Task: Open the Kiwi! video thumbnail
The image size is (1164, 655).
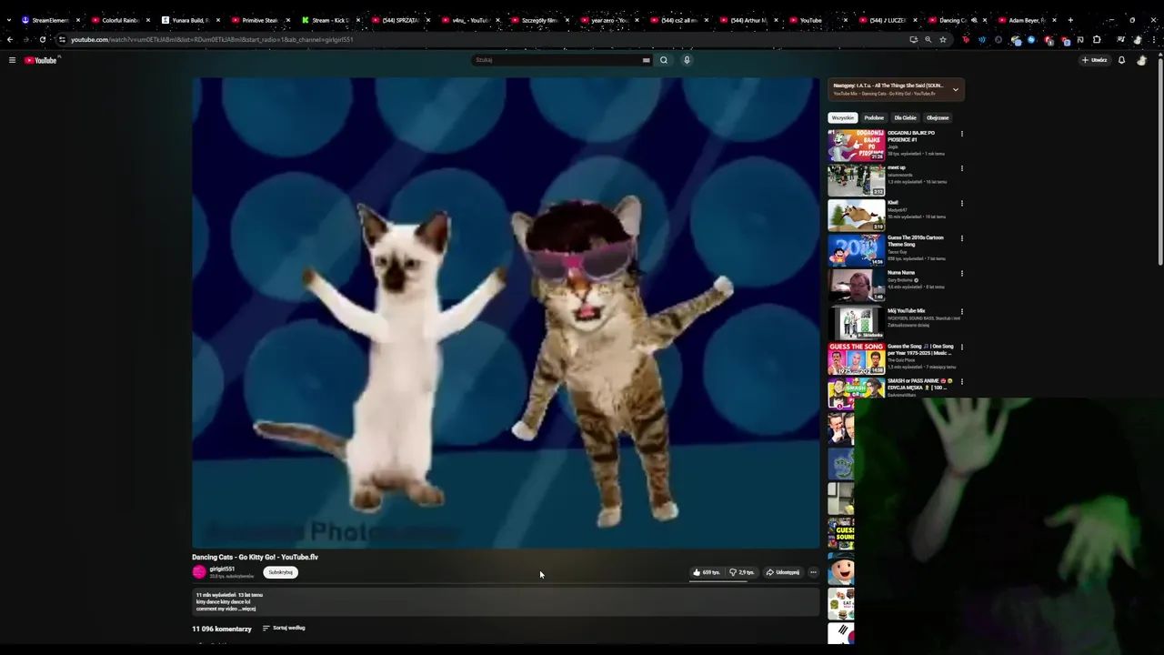Action: [856, 215]
